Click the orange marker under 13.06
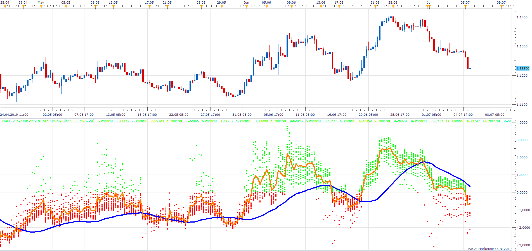 [x=321, y=7]
